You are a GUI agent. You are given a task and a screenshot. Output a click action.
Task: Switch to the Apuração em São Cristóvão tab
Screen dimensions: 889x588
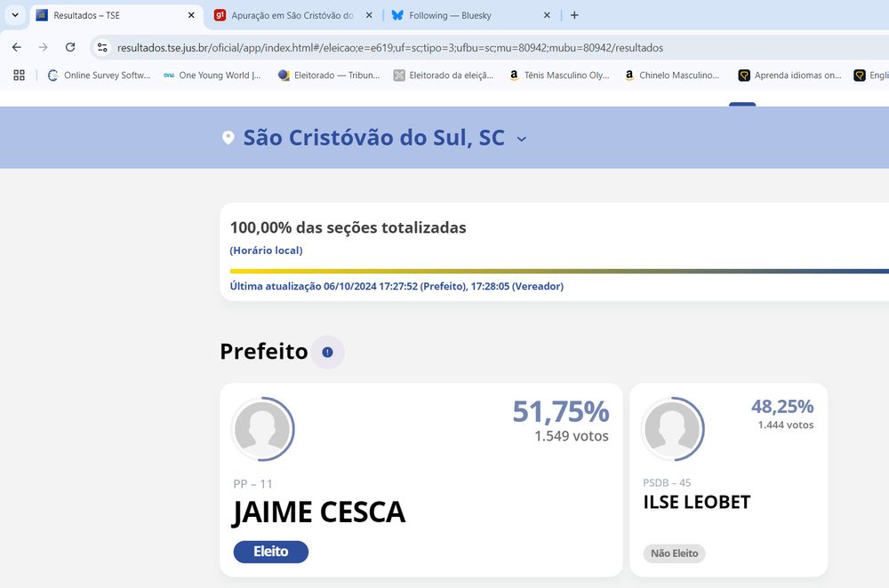click(292, 15)
